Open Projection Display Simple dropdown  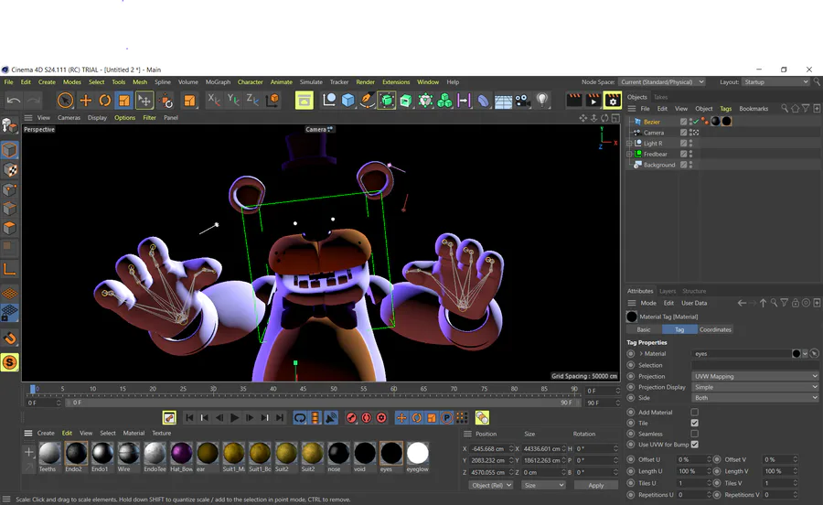point(755,387)
